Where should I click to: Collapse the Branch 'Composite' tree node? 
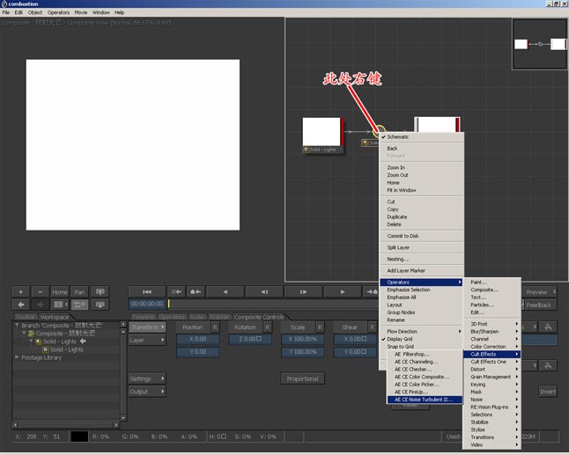pos(17,326)
